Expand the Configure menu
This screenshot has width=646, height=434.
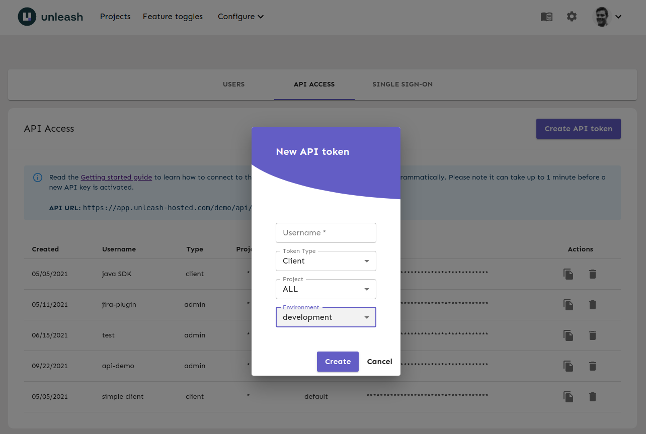click(x=240, y=17)
